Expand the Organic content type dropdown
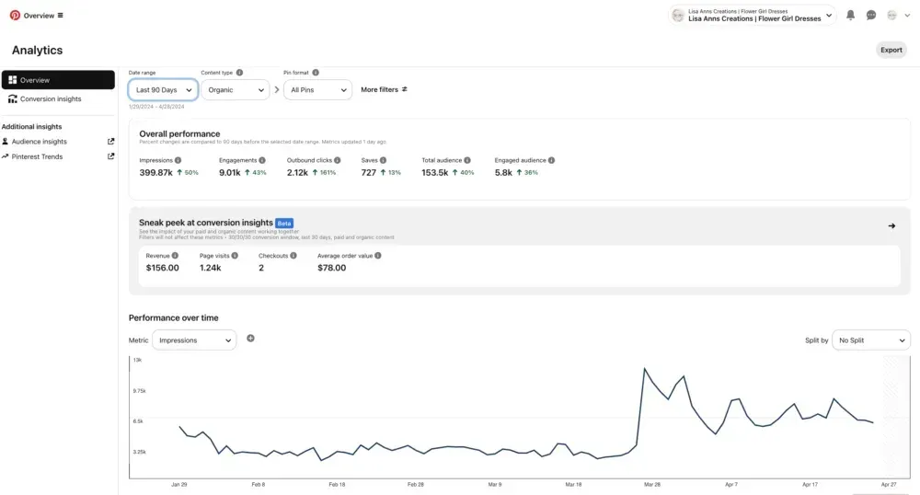Screen dimensions: 920x495 point(236,90)
